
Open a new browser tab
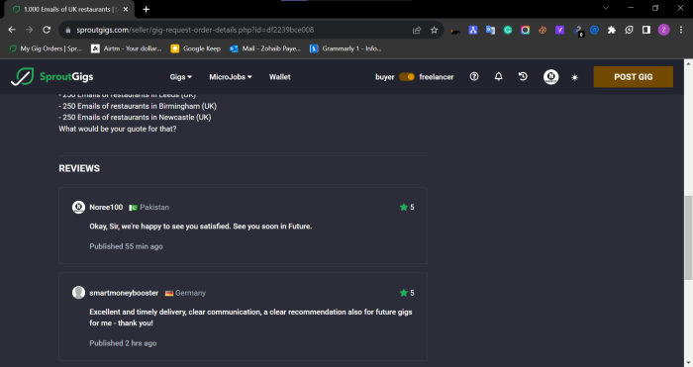click(146, 9)
